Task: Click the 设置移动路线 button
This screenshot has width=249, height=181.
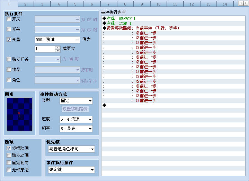Action: coord(75,109)
